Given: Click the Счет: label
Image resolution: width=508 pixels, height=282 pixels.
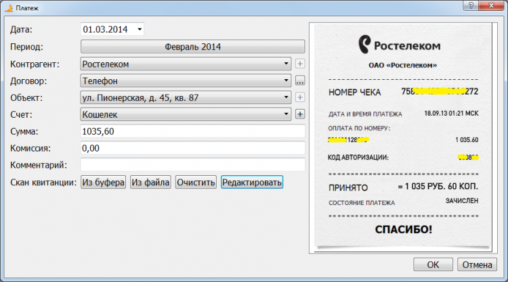Looking at the screenshot, I should (x=21, y=114).
